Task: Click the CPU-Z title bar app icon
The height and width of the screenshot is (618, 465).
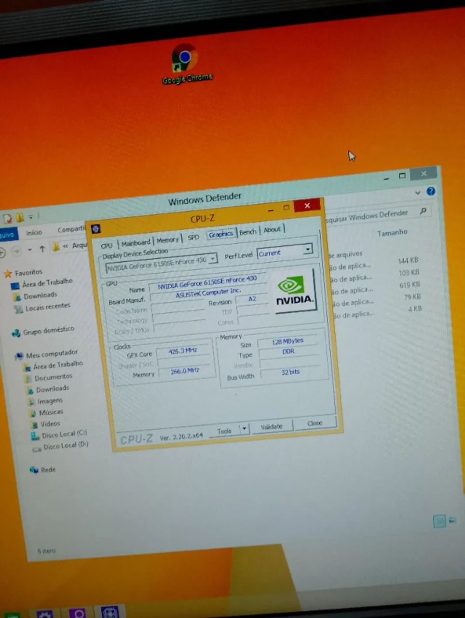Action: [96, 229]
